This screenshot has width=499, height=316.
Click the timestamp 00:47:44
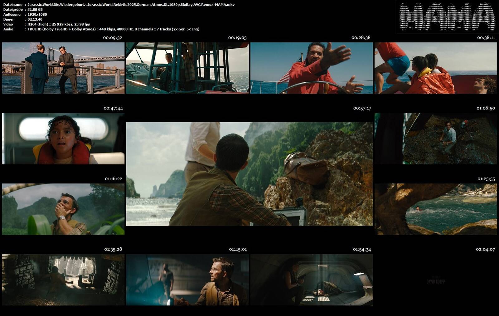click(113, 108)
